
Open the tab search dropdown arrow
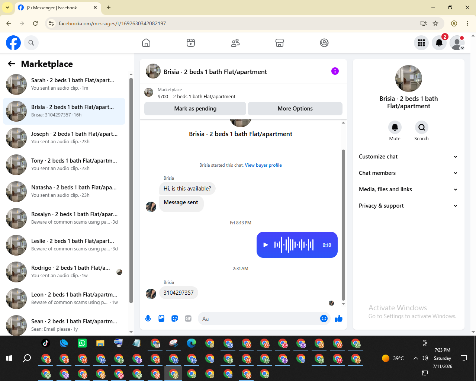7,7
